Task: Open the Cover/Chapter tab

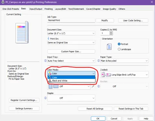Action: (93, 9)
